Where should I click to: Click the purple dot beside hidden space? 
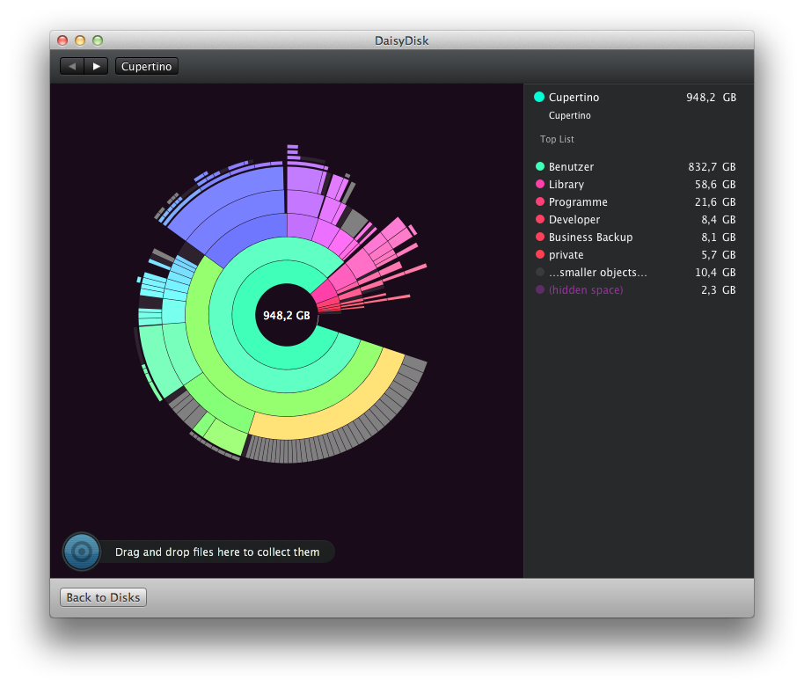click(x=540, y=289)
